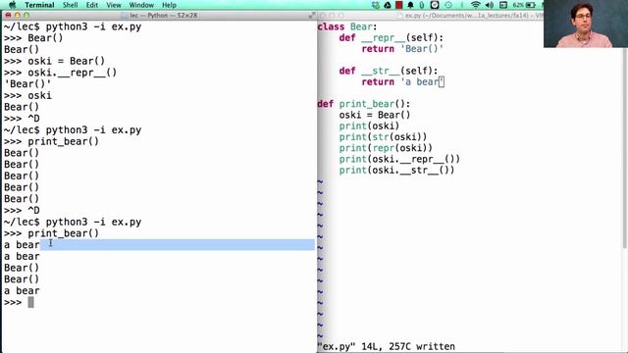
Task: Click the Vim window vertical scrollbar
Action: 625,148
